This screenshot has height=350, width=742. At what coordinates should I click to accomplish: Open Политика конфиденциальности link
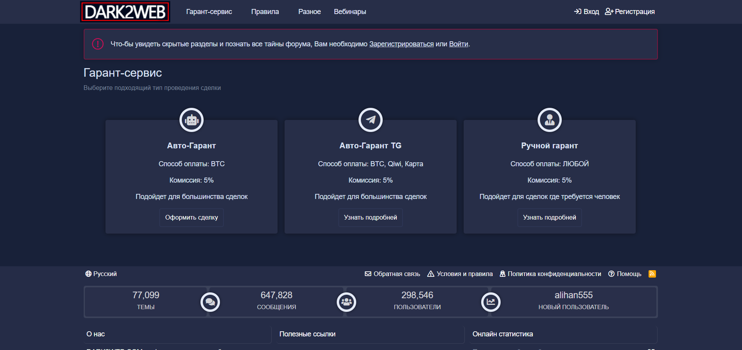point(550,274)
